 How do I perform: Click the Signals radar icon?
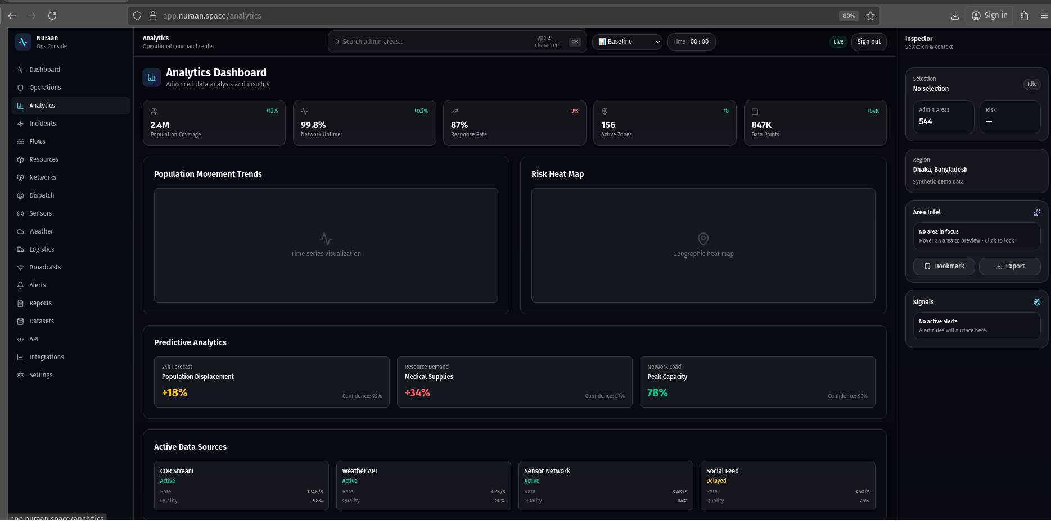tap(1036, 302)
